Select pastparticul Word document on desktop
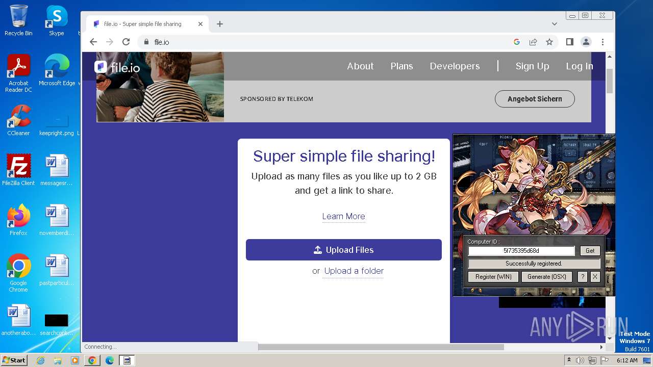 click(56, 270)
